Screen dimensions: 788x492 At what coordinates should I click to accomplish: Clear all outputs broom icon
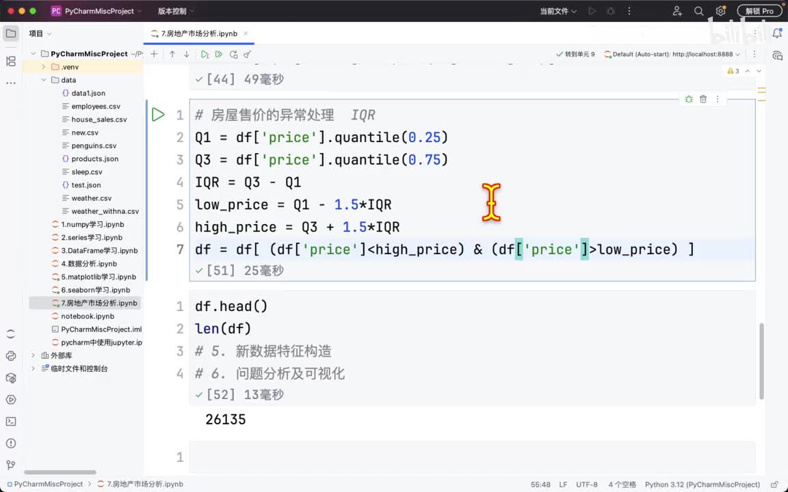click(x=247, y=54)
